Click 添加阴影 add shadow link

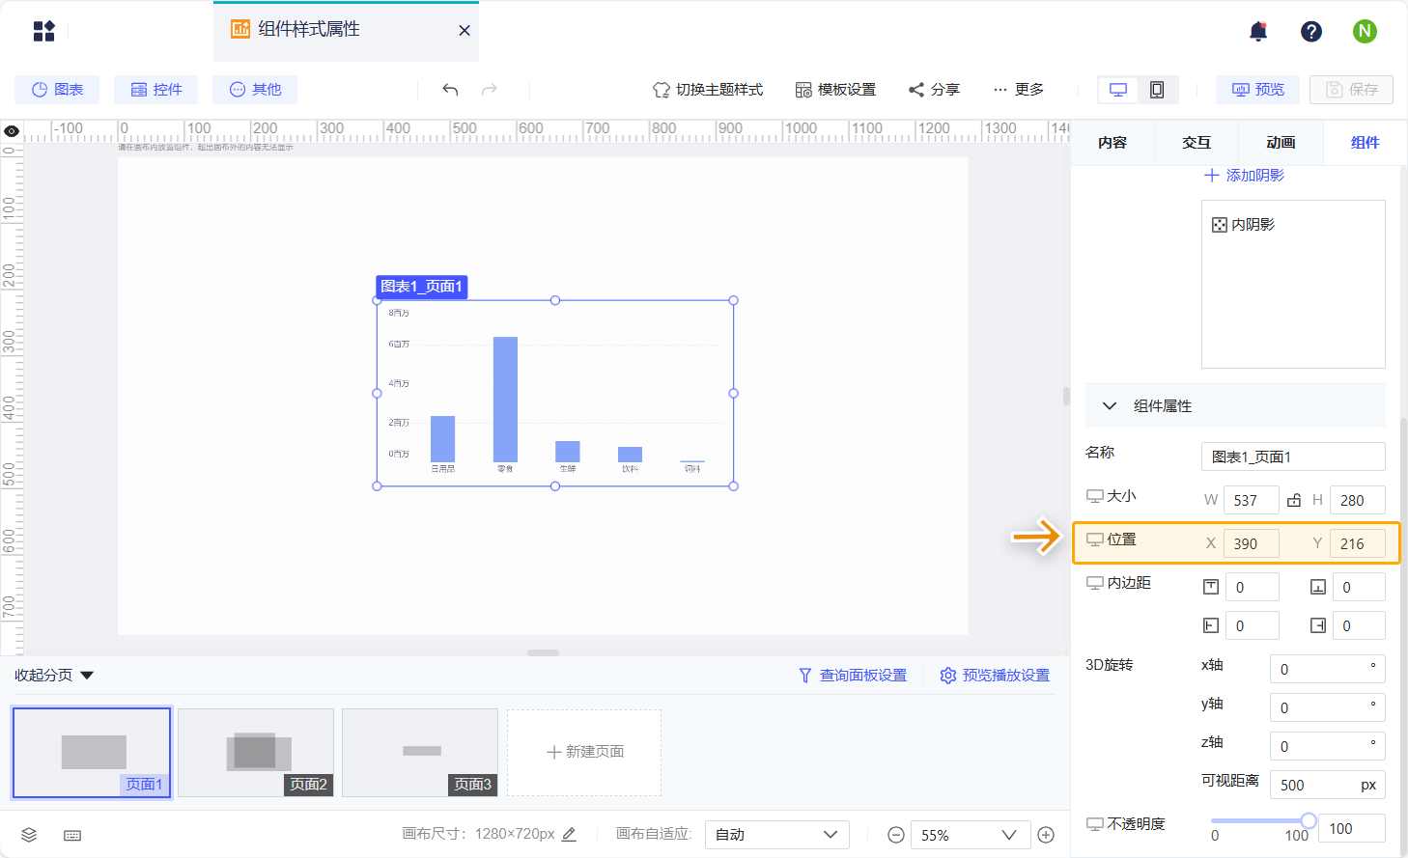click(x=1244, y=176)
